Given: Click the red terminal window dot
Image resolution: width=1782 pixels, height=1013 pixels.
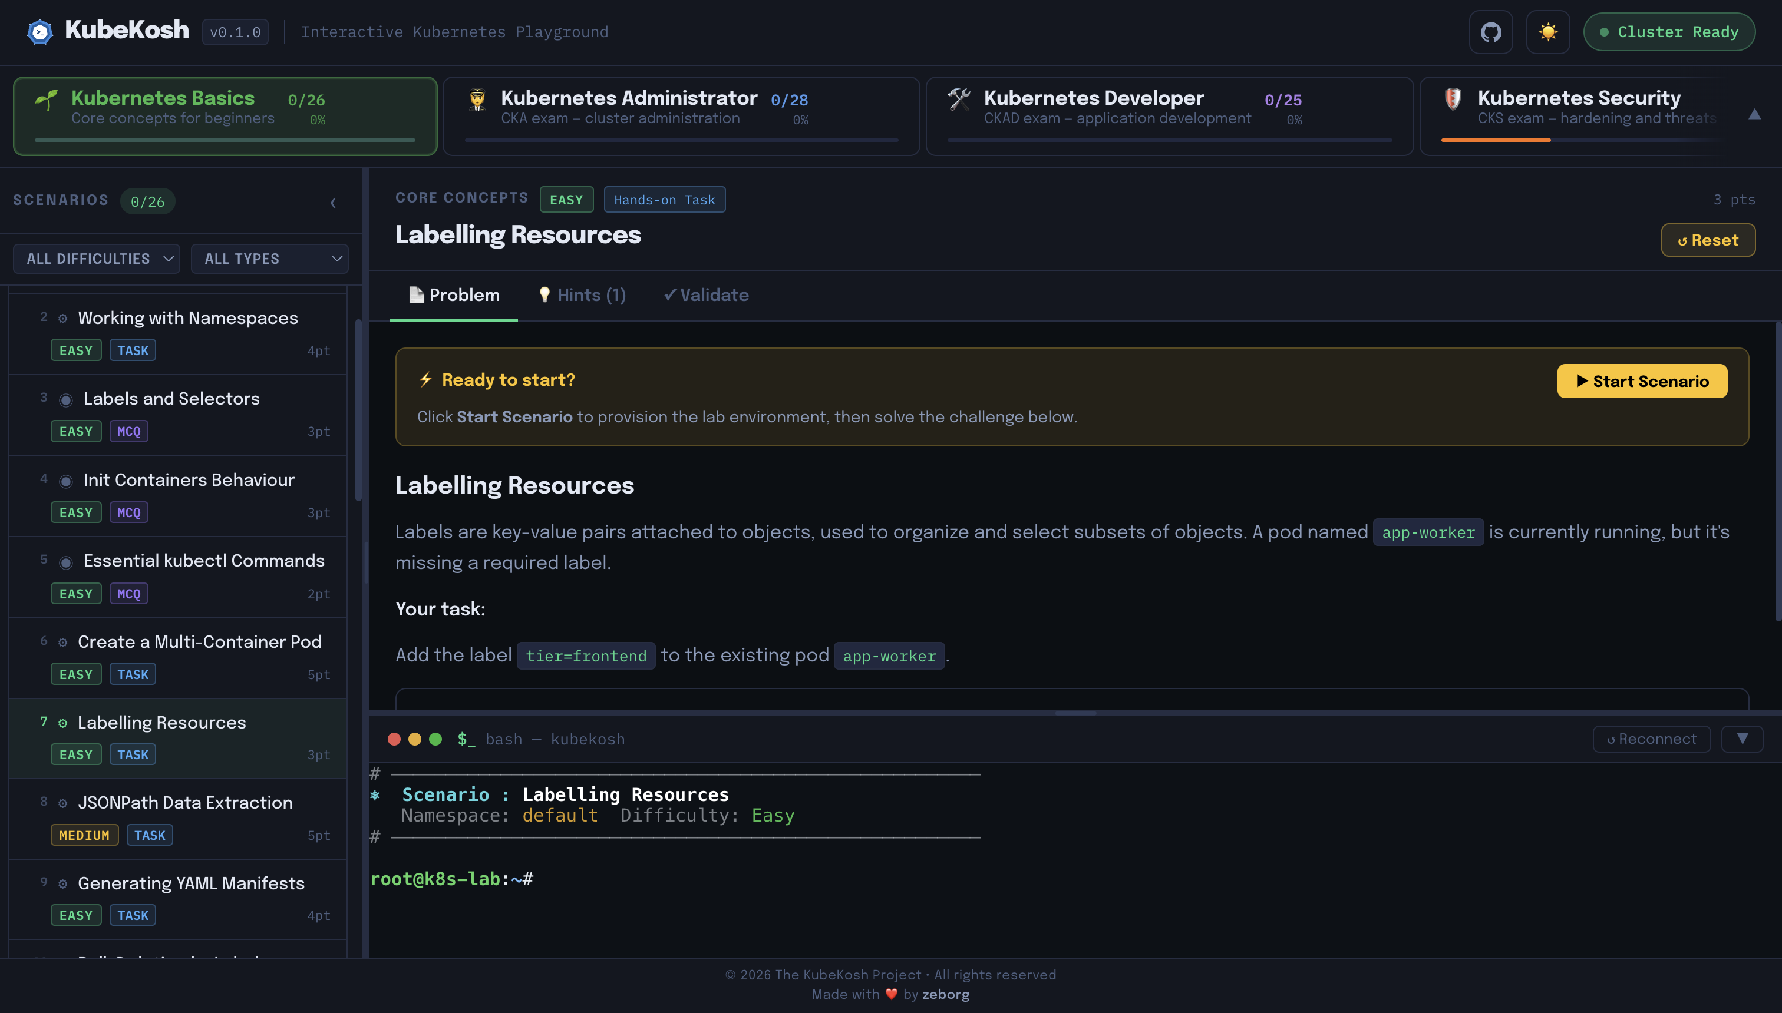Looking at the screenshot, I should [394, 740].
